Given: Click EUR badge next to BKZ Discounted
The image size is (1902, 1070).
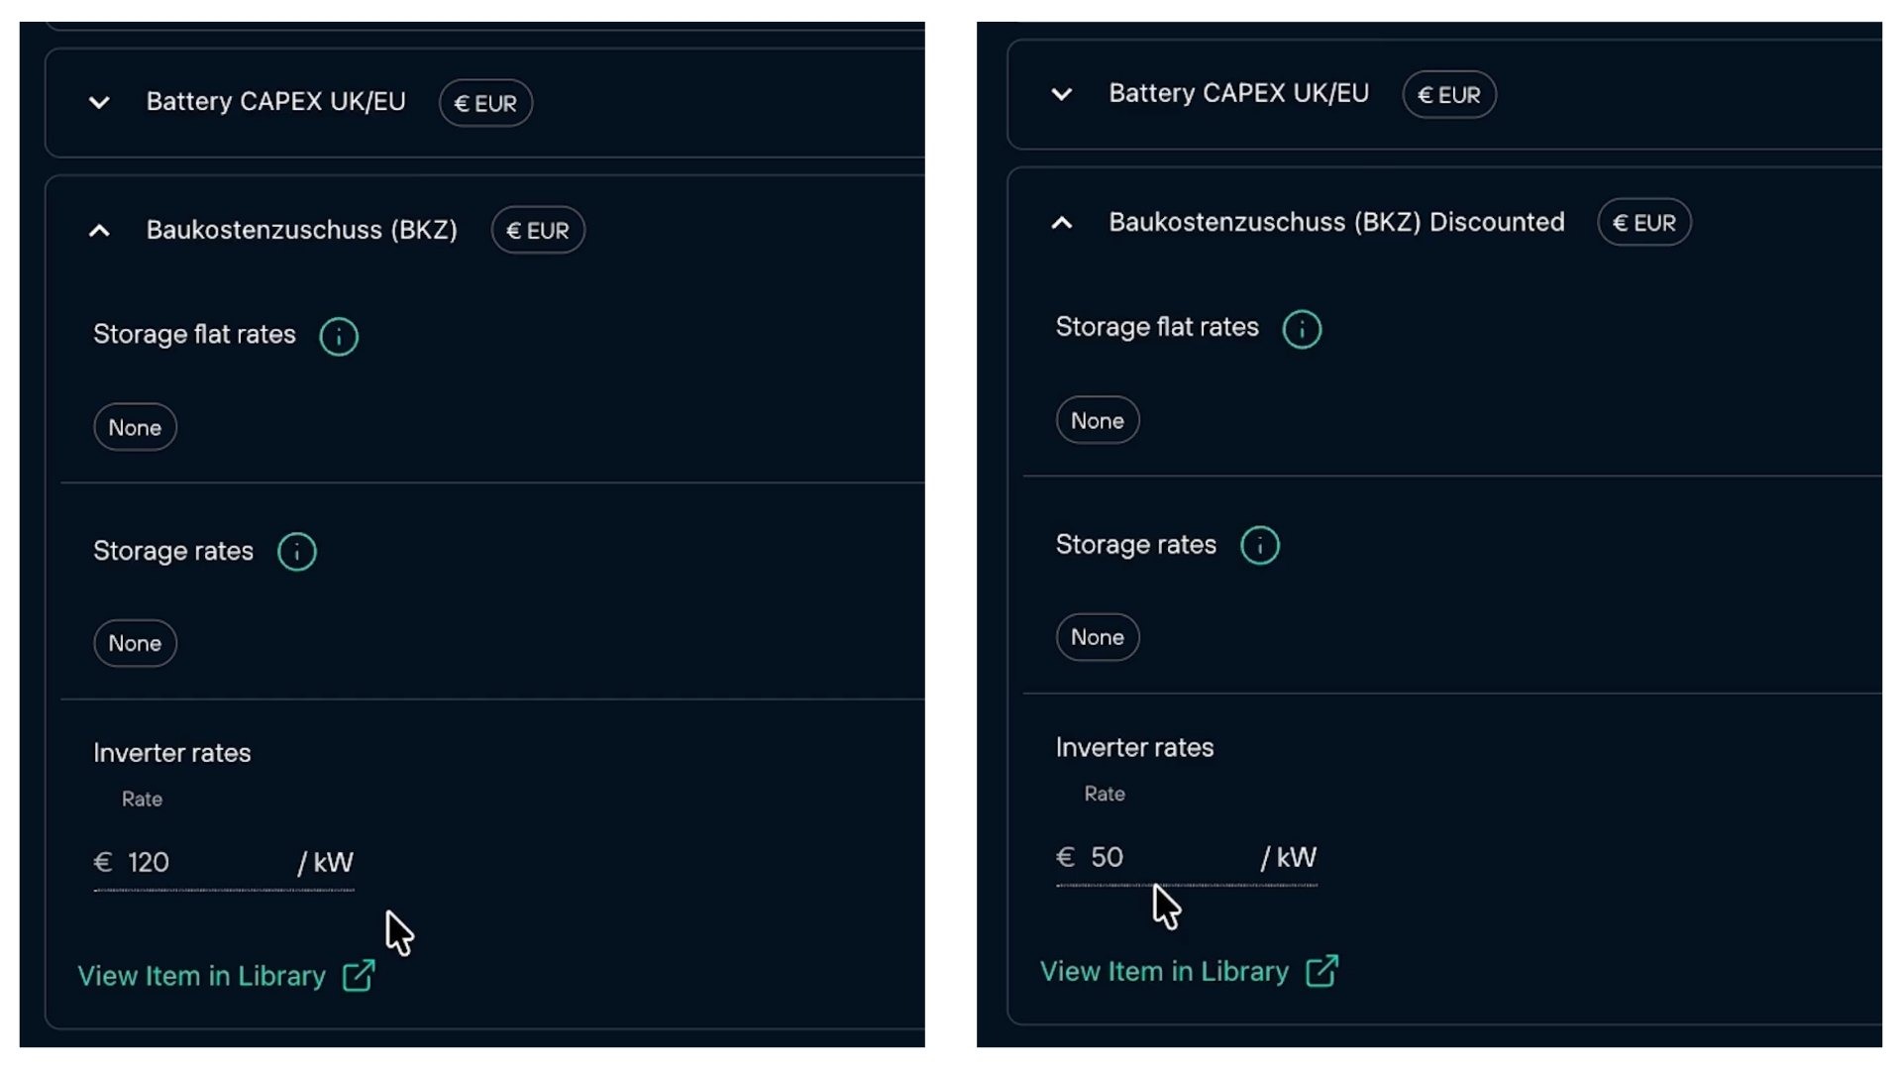Looking at the screenshot, I should (x=1643, y=223).
